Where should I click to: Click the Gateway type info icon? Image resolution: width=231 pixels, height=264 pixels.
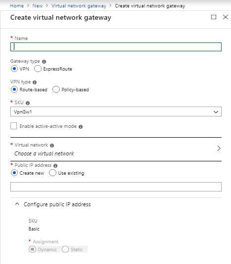[x=44, y=62]
